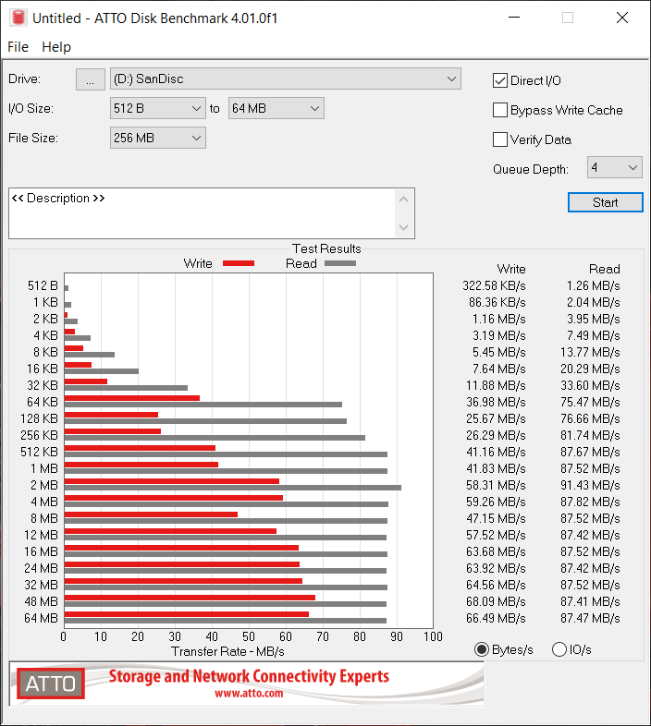
Task: Click the ATTO Disk Benchmark title bar icon
Action: pos(18,18)
